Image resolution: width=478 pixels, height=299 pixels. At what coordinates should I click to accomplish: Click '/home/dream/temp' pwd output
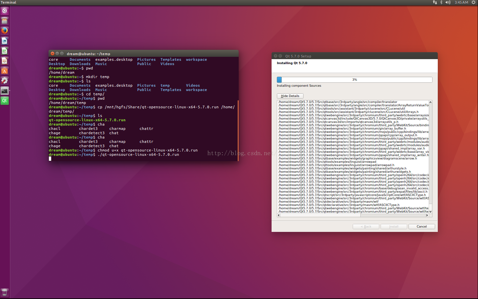[67, 103]
